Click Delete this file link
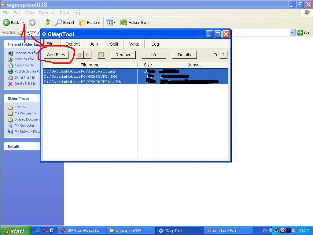313x235 pixels. tap(25, 84)
